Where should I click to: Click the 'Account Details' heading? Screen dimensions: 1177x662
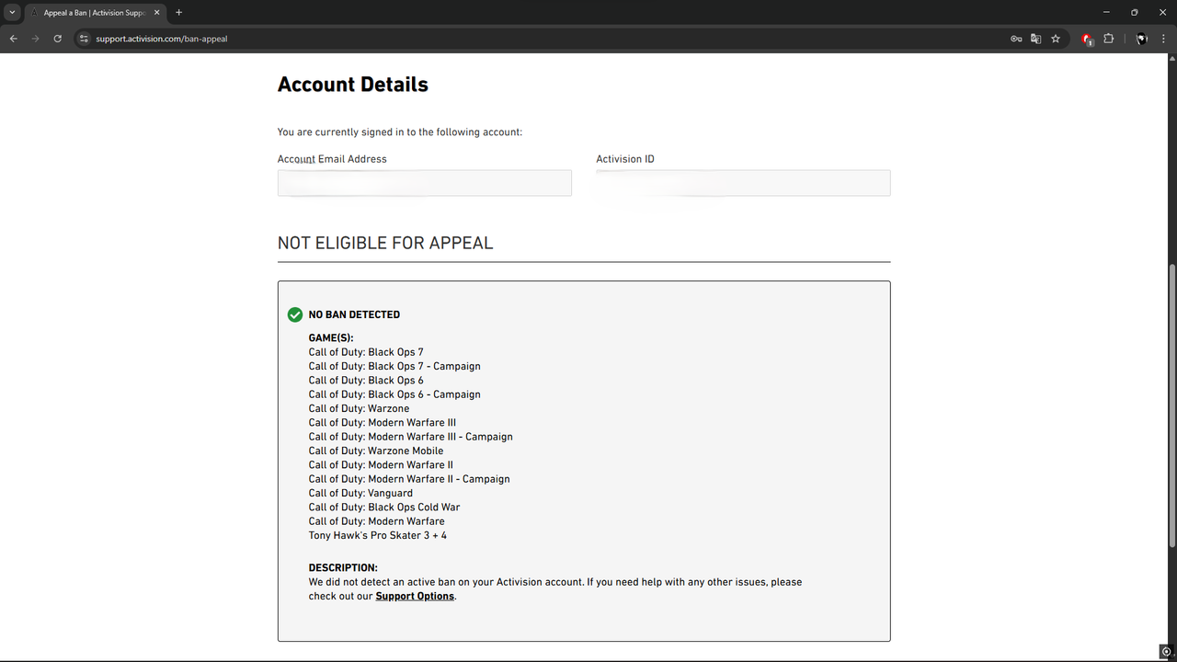click(x=353, y=85)
